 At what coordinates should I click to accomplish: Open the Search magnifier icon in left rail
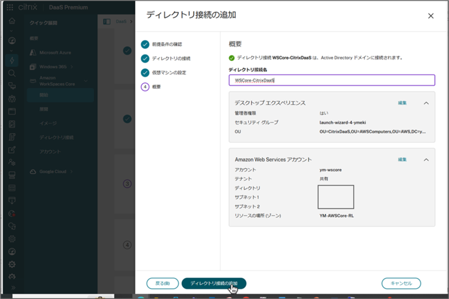(12, 74)
